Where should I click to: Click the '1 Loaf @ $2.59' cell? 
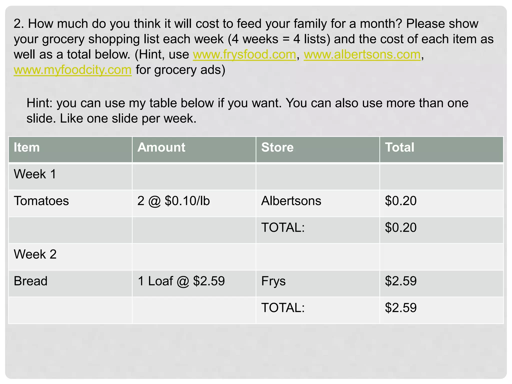181,281
